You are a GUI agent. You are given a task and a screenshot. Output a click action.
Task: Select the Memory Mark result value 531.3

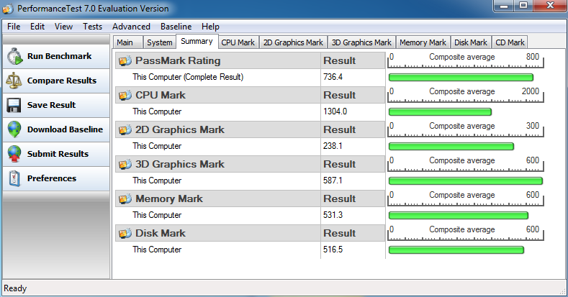(x=335, y=215)
